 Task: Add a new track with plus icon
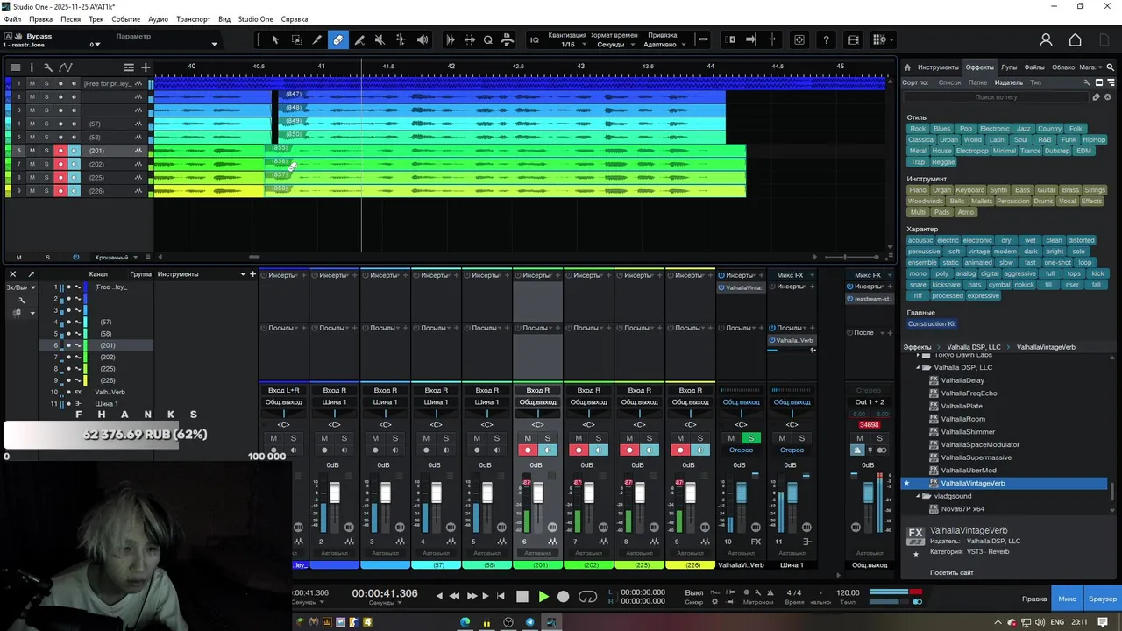(x=146, y=67)
